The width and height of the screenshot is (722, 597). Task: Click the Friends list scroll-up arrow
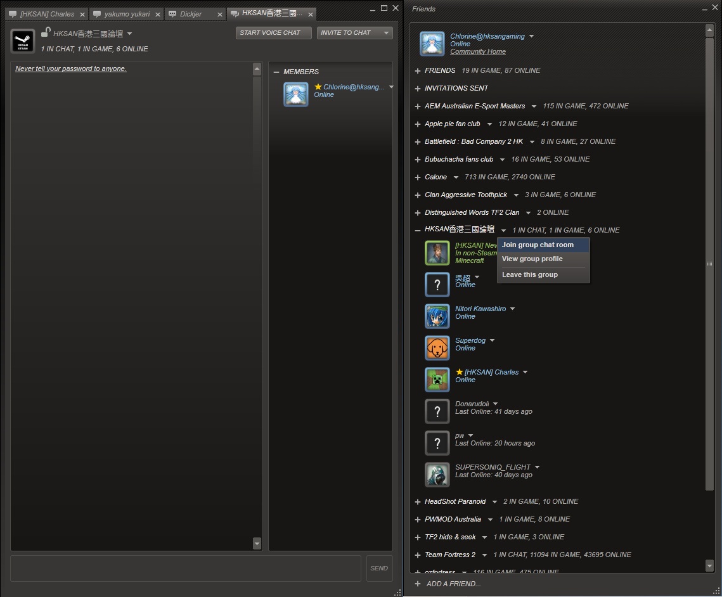click(x=709, y=30)
